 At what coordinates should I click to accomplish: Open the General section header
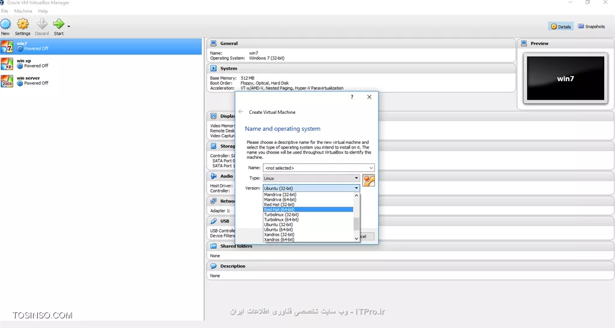(x=361, y=43)
